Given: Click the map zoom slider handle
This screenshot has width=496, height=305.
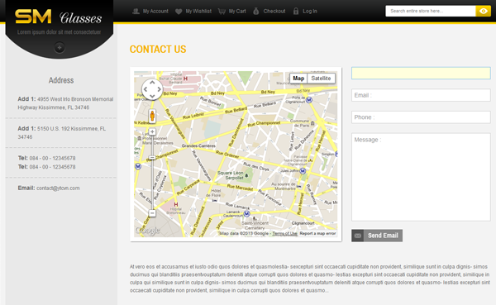Looking at the screenshot, I should pos(152,158).
